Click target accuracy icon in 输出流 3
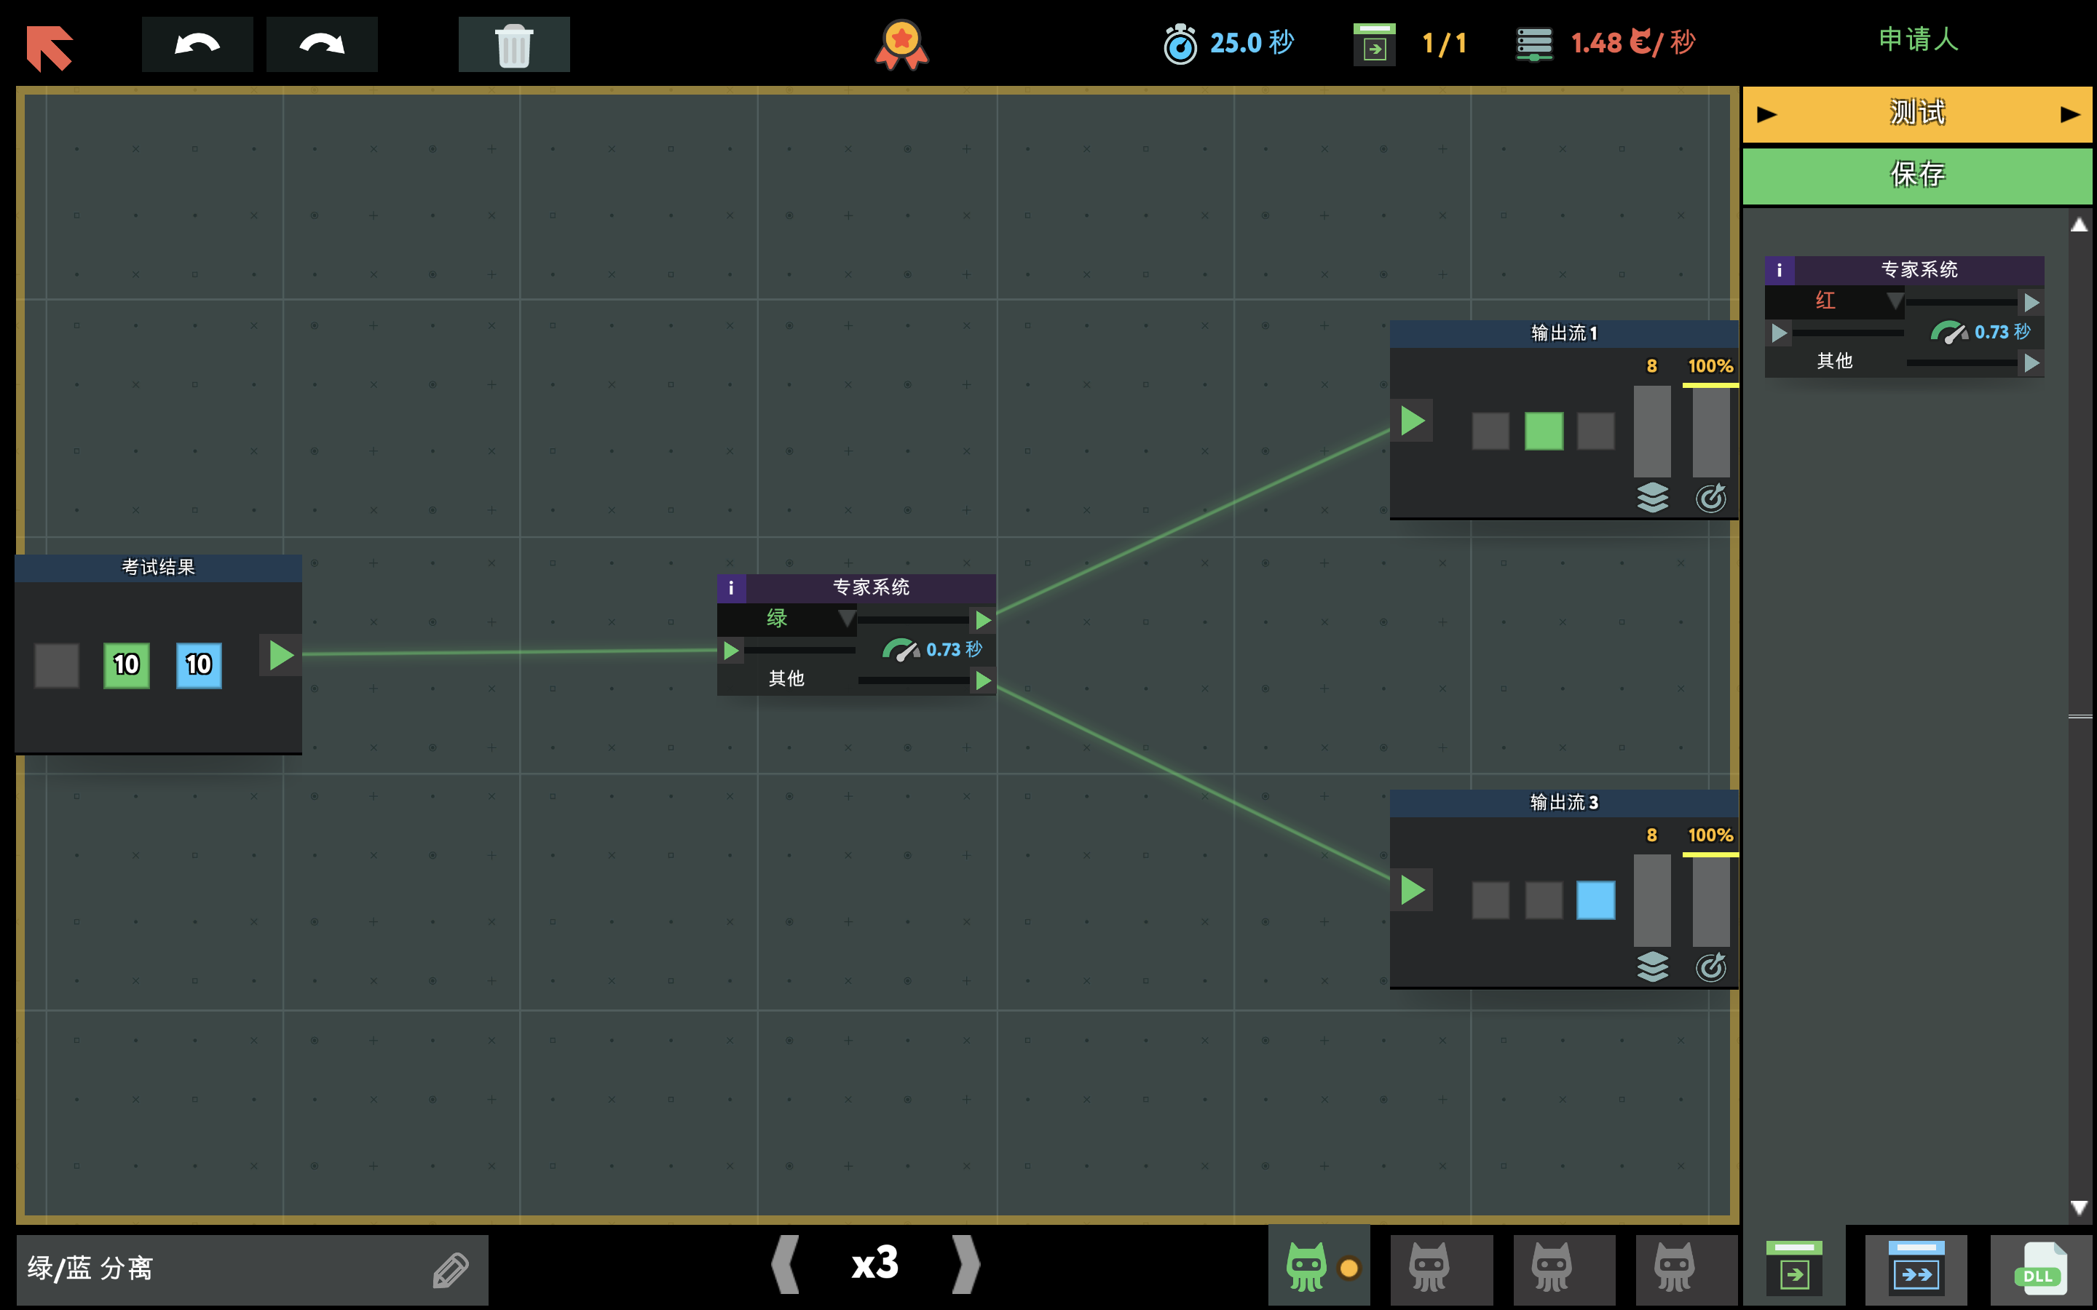The height and width of the screenshot is (1310, 2097). click(1710, 967)
